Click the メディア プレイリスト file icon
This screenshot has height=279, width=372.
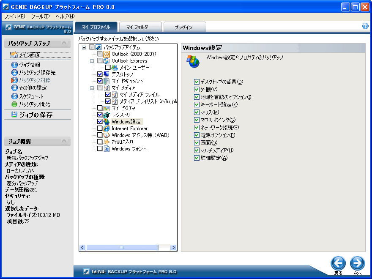click(x=115, y=101)
